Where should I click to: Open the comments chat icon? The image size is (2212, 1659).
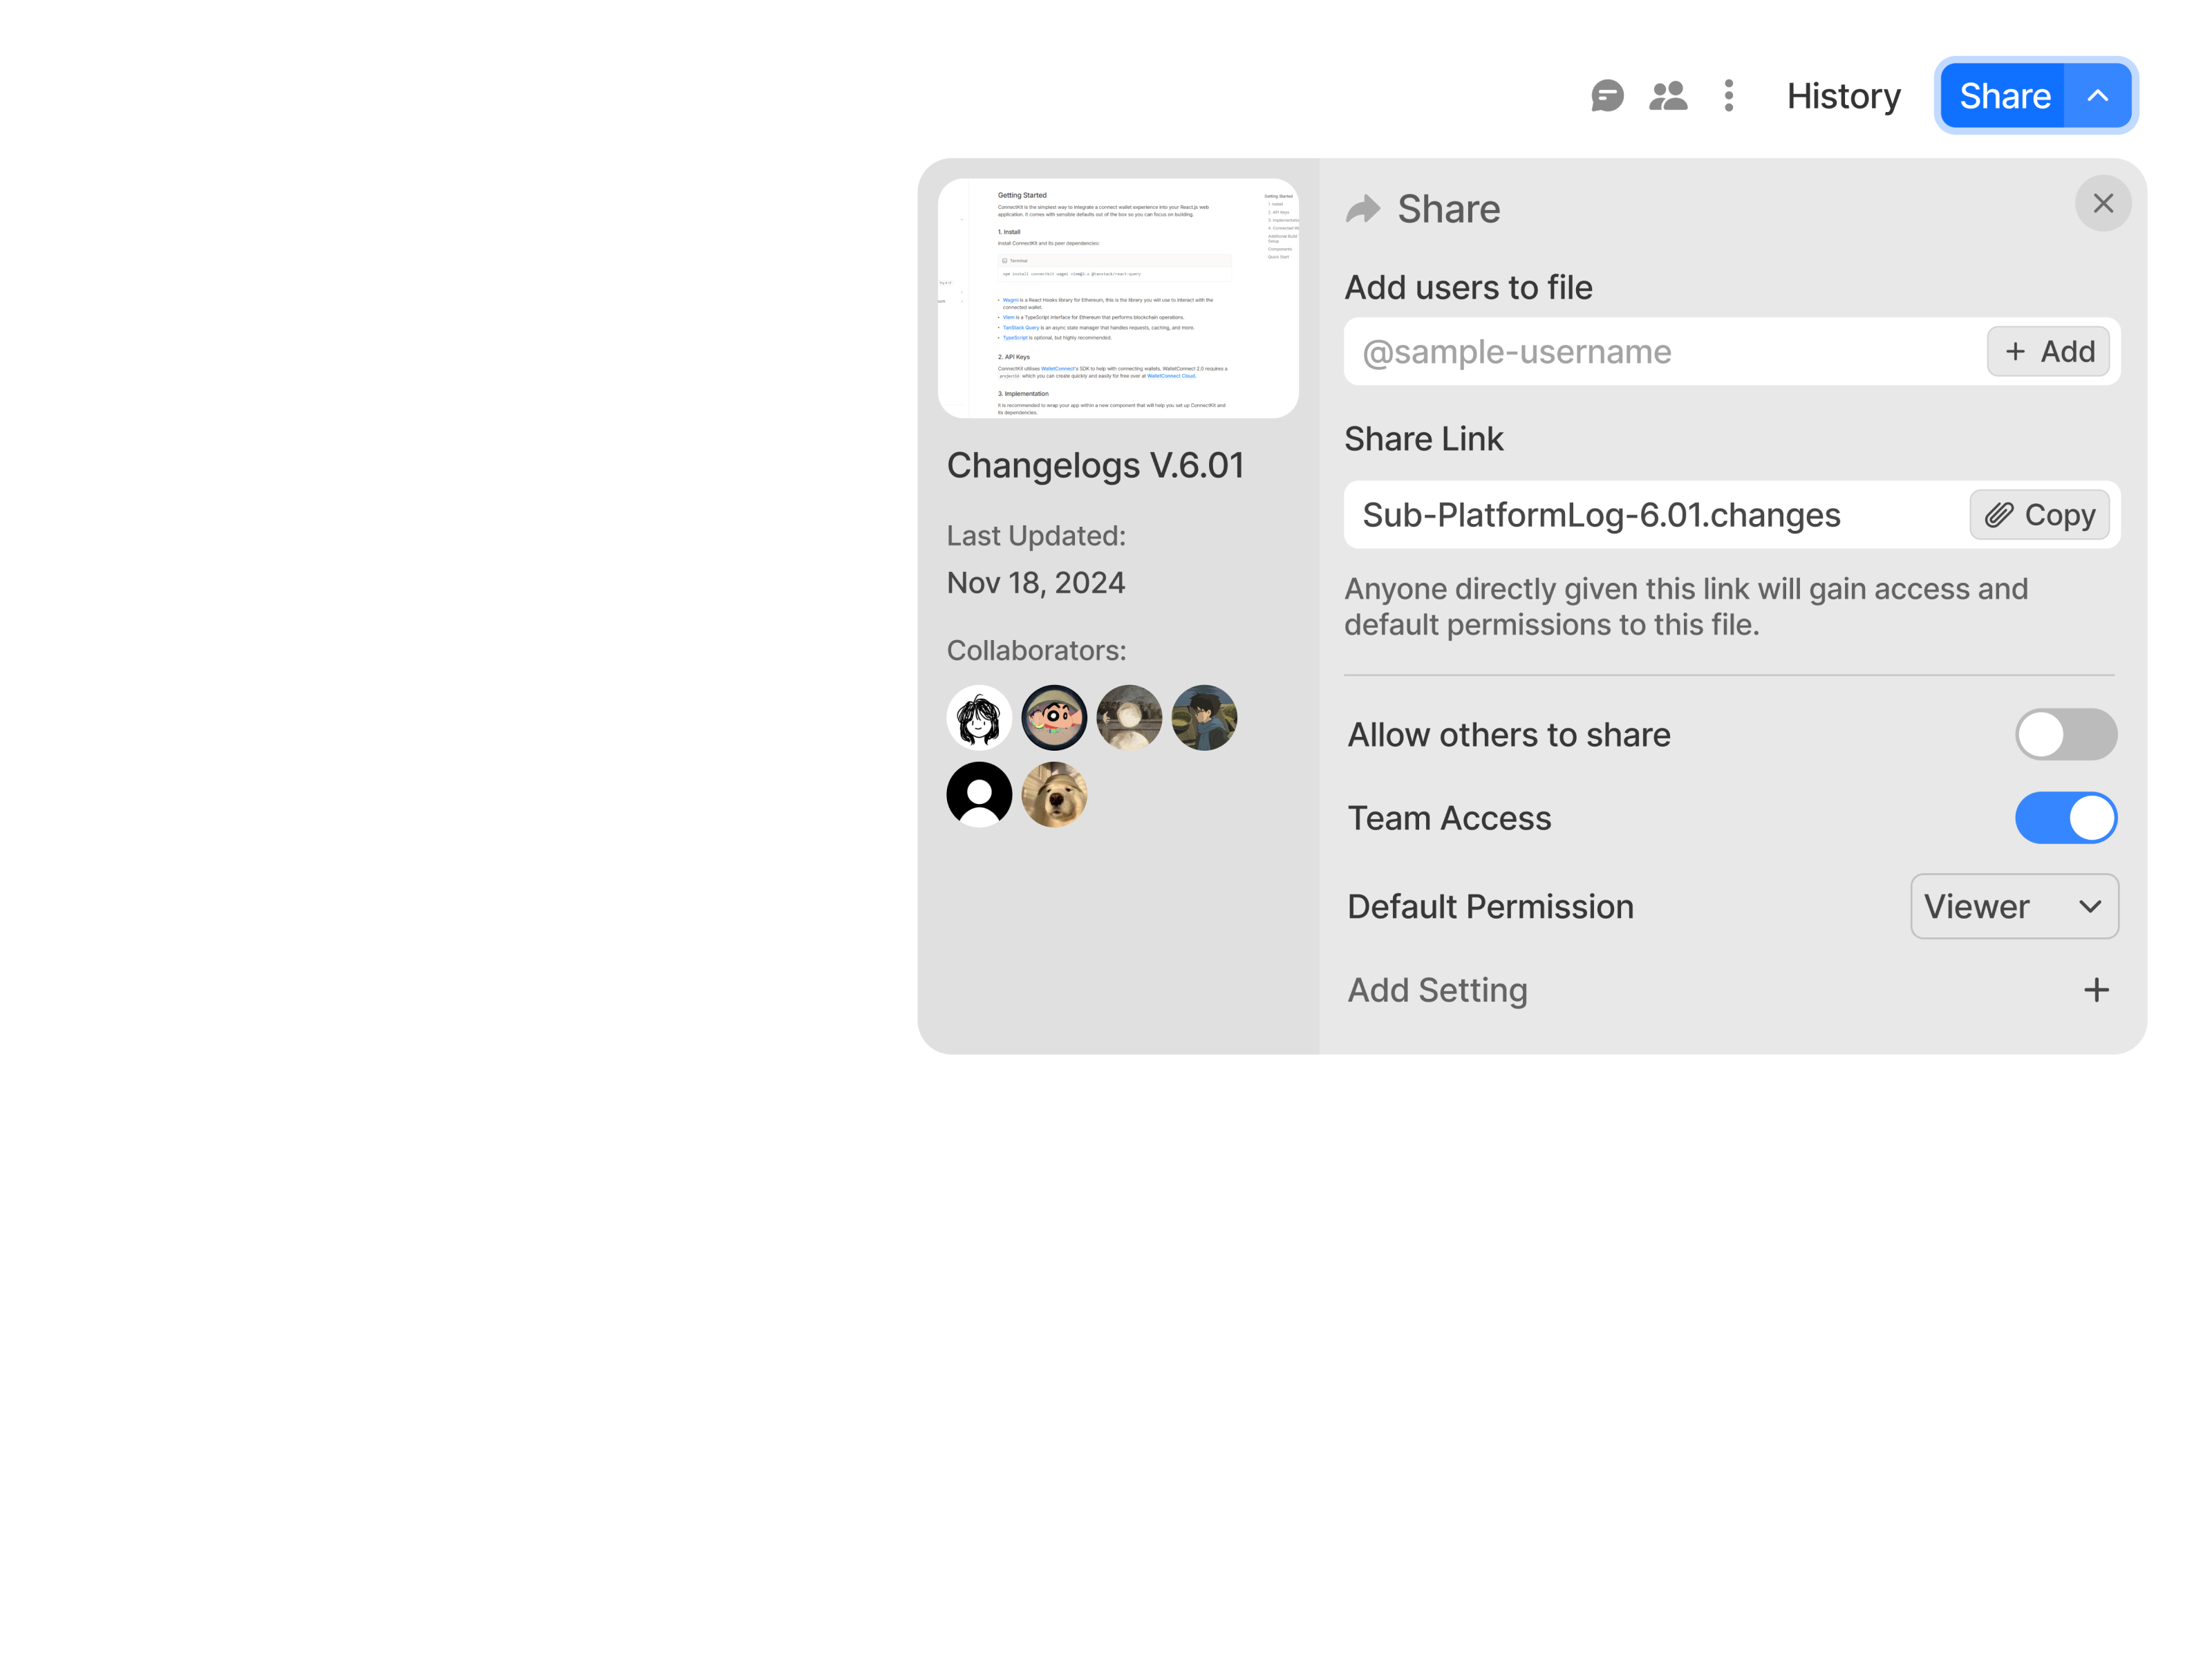click(x=1608, y=96)
